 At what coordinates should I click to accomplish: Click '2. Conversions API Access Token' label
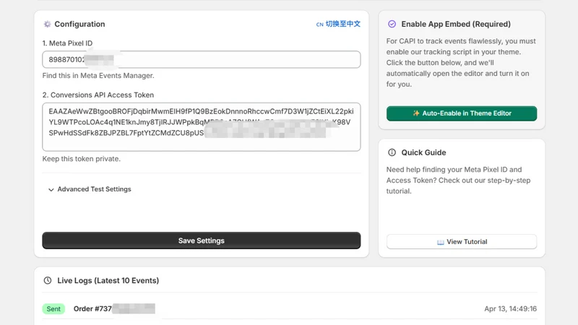pos(98,95)
